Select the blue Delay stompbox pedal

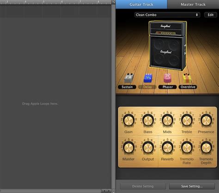(x=148, y=78)
